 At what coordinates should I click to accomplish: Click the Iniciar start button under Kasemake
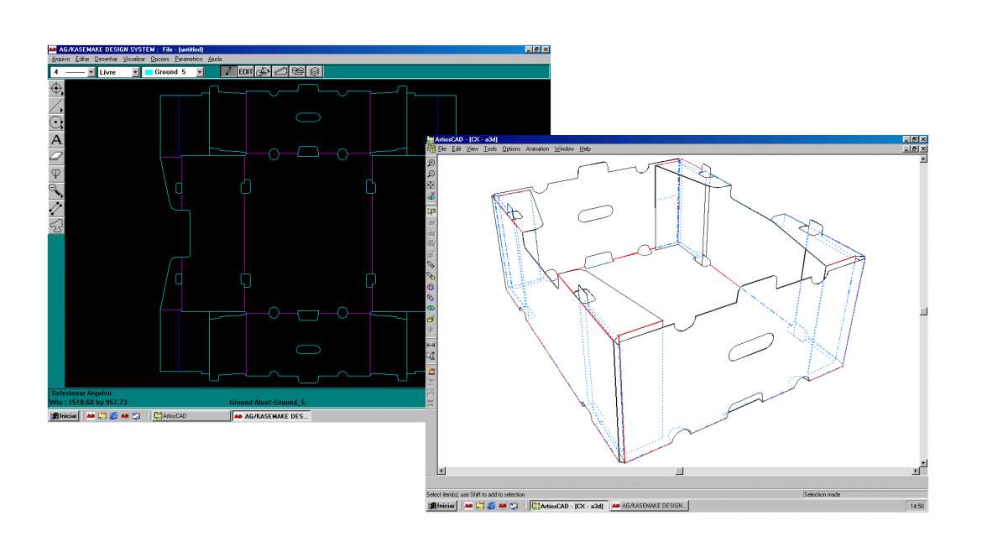[64, 415]
